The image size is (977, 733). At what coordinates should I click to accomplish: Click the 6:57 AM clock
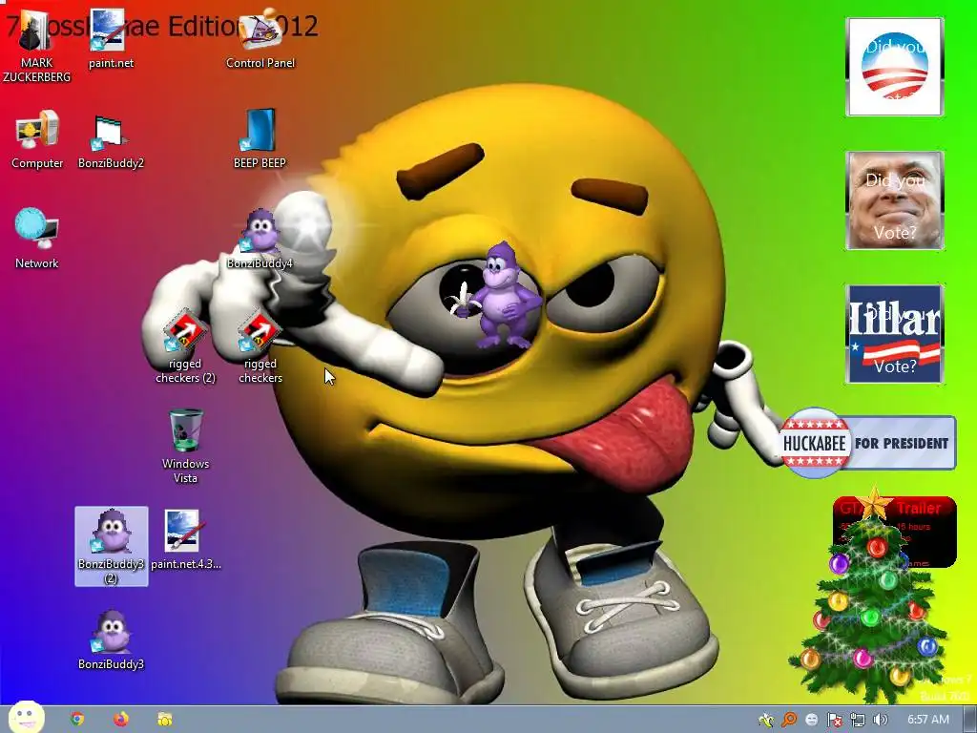[x=927, y=720]
